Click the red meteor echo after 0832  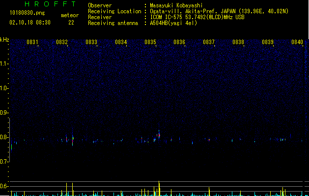coord(73,140)
